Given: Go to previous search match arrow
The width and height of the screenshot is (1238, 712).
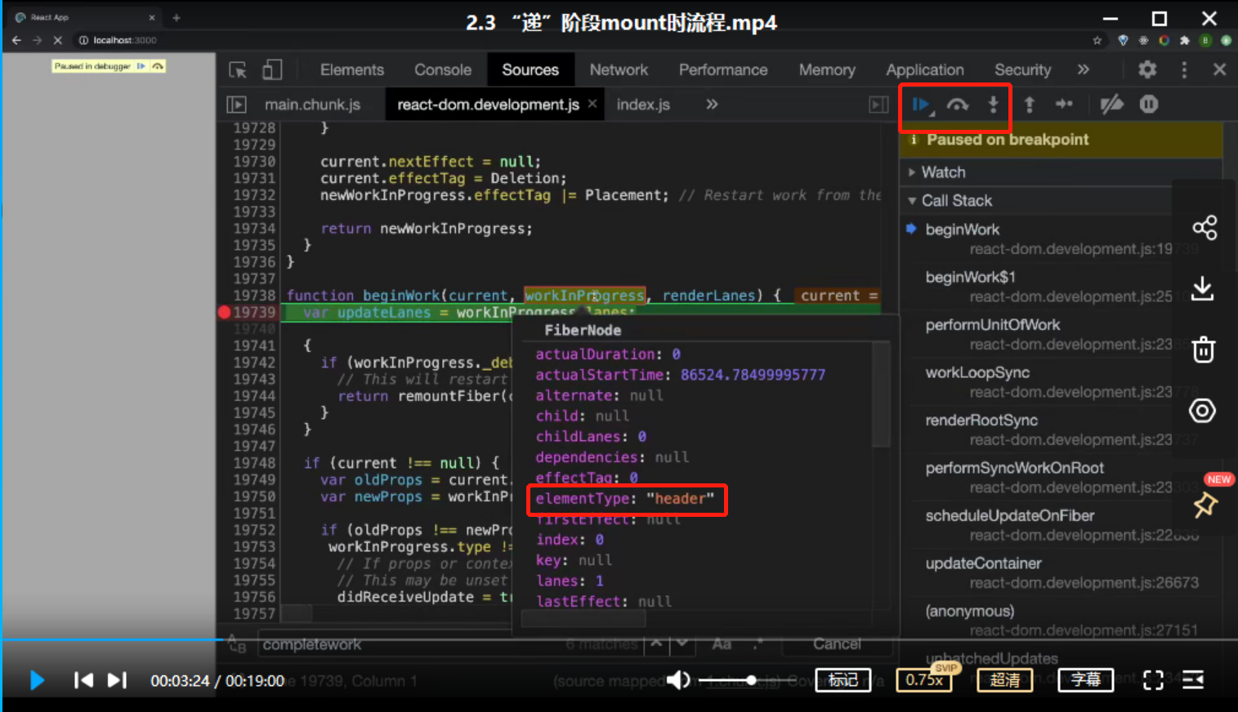Looking at the screenshot, I should point(655,644).
